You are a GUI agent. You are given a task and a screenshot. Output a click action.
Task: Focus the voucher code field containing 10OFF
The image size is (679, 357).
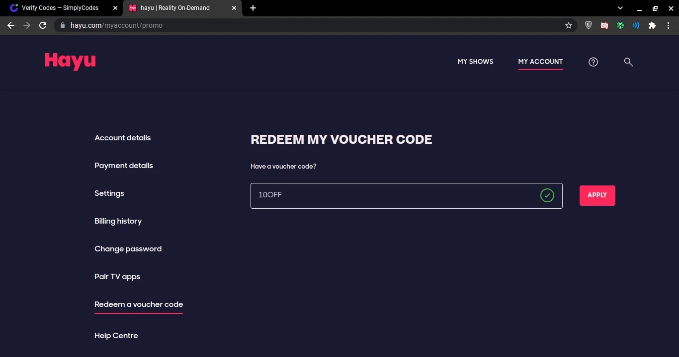[x=406, y=195]
